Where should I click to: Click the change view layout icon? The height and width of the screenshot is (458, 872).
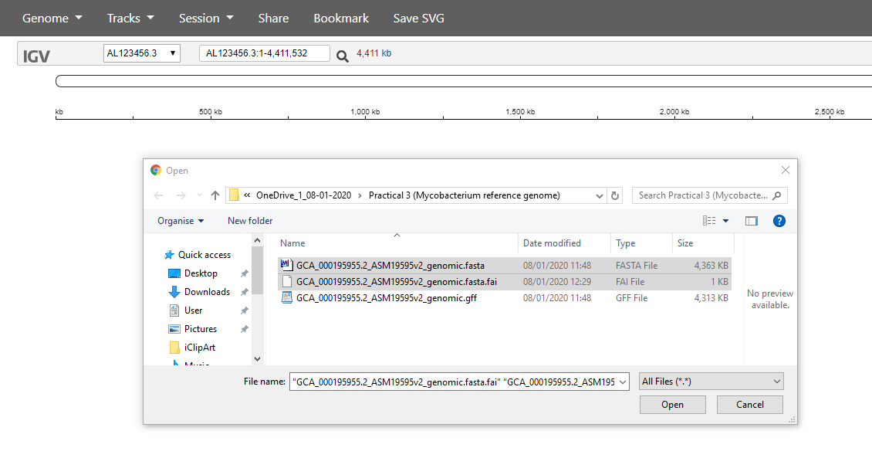(710, 221)
